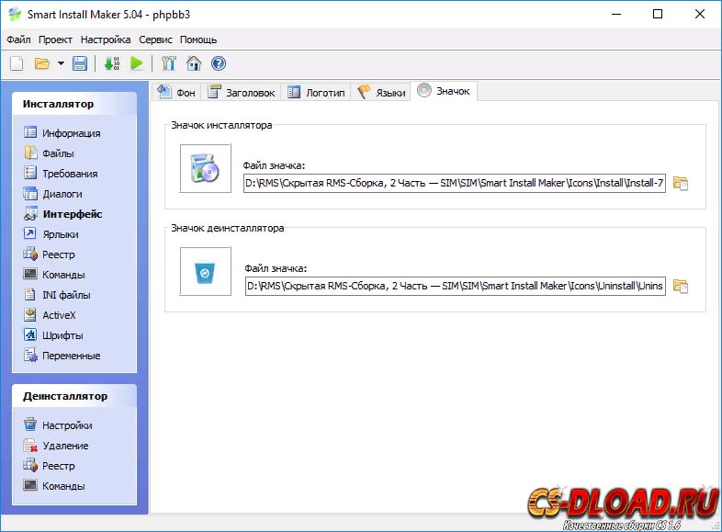Click the uninstaller trash icon preview

(x=206, y=271)
